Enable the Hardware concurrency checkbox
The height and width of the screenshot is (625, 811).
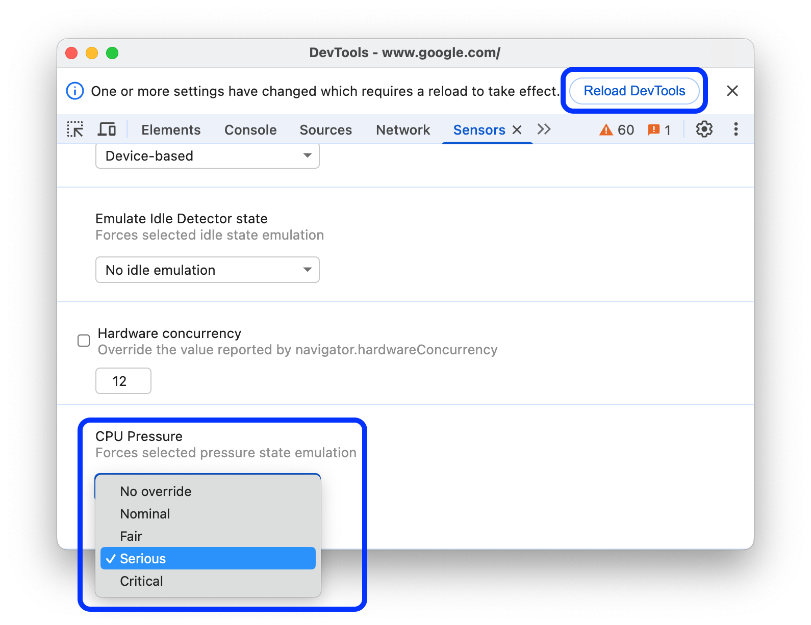[84, 341]
